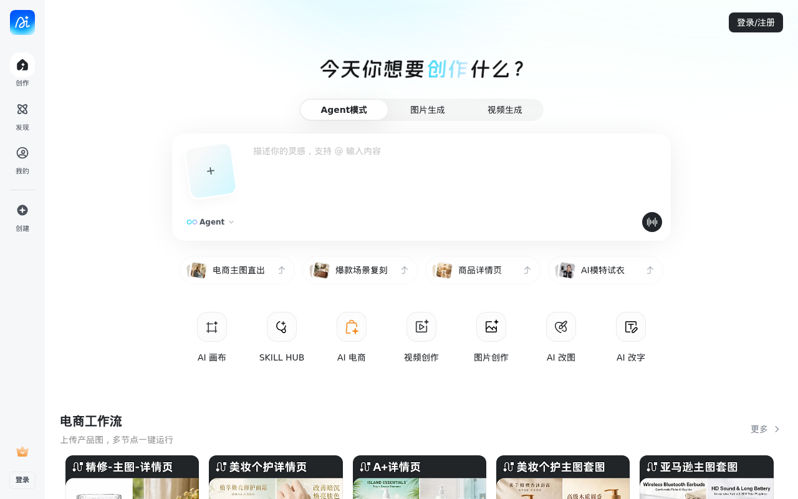Viewport: 798px width, 499px height.
Task: Click the 更多 link in 电商工作流
Action: [759, 429]
